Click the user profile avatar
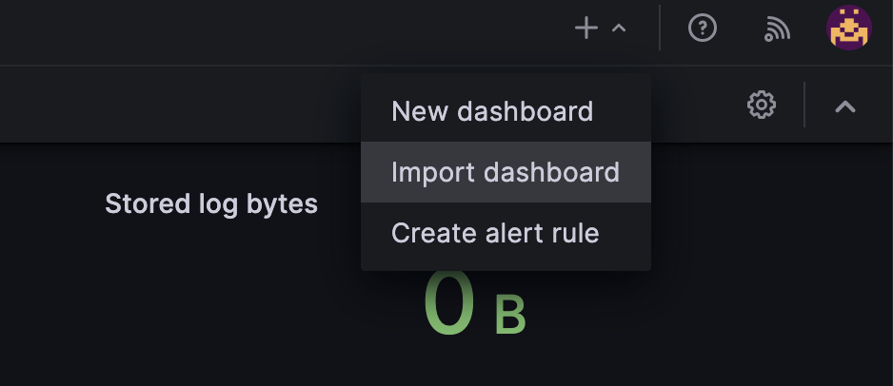893x386 pixels. [x=848, y=29]
